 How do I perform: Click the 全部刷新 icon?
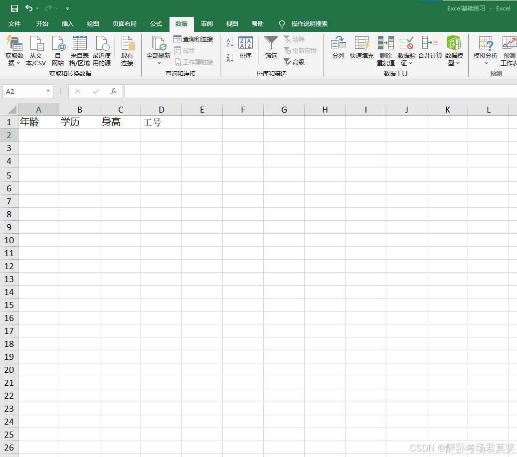pos(159,47)
